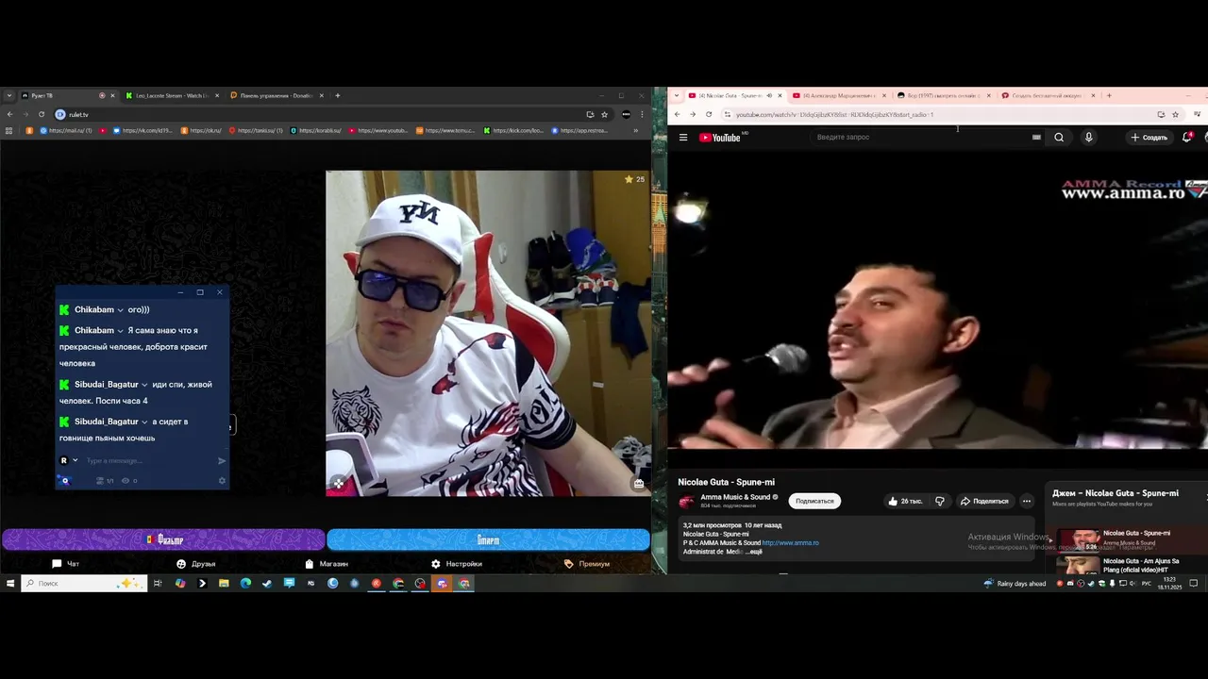Screen dimensions: 1208x679
Task: Open the on-screen keyboard in YouTube search
Action: pos(1036,138)
